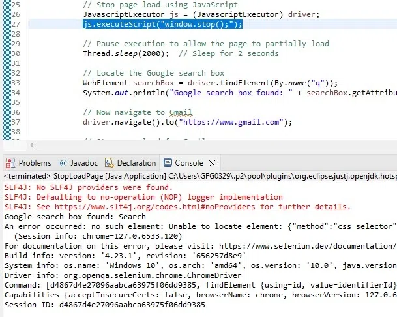Click 'An error occurred: no such element' line
The width and height of the screenshot is (397, 317).
(201, 226)
